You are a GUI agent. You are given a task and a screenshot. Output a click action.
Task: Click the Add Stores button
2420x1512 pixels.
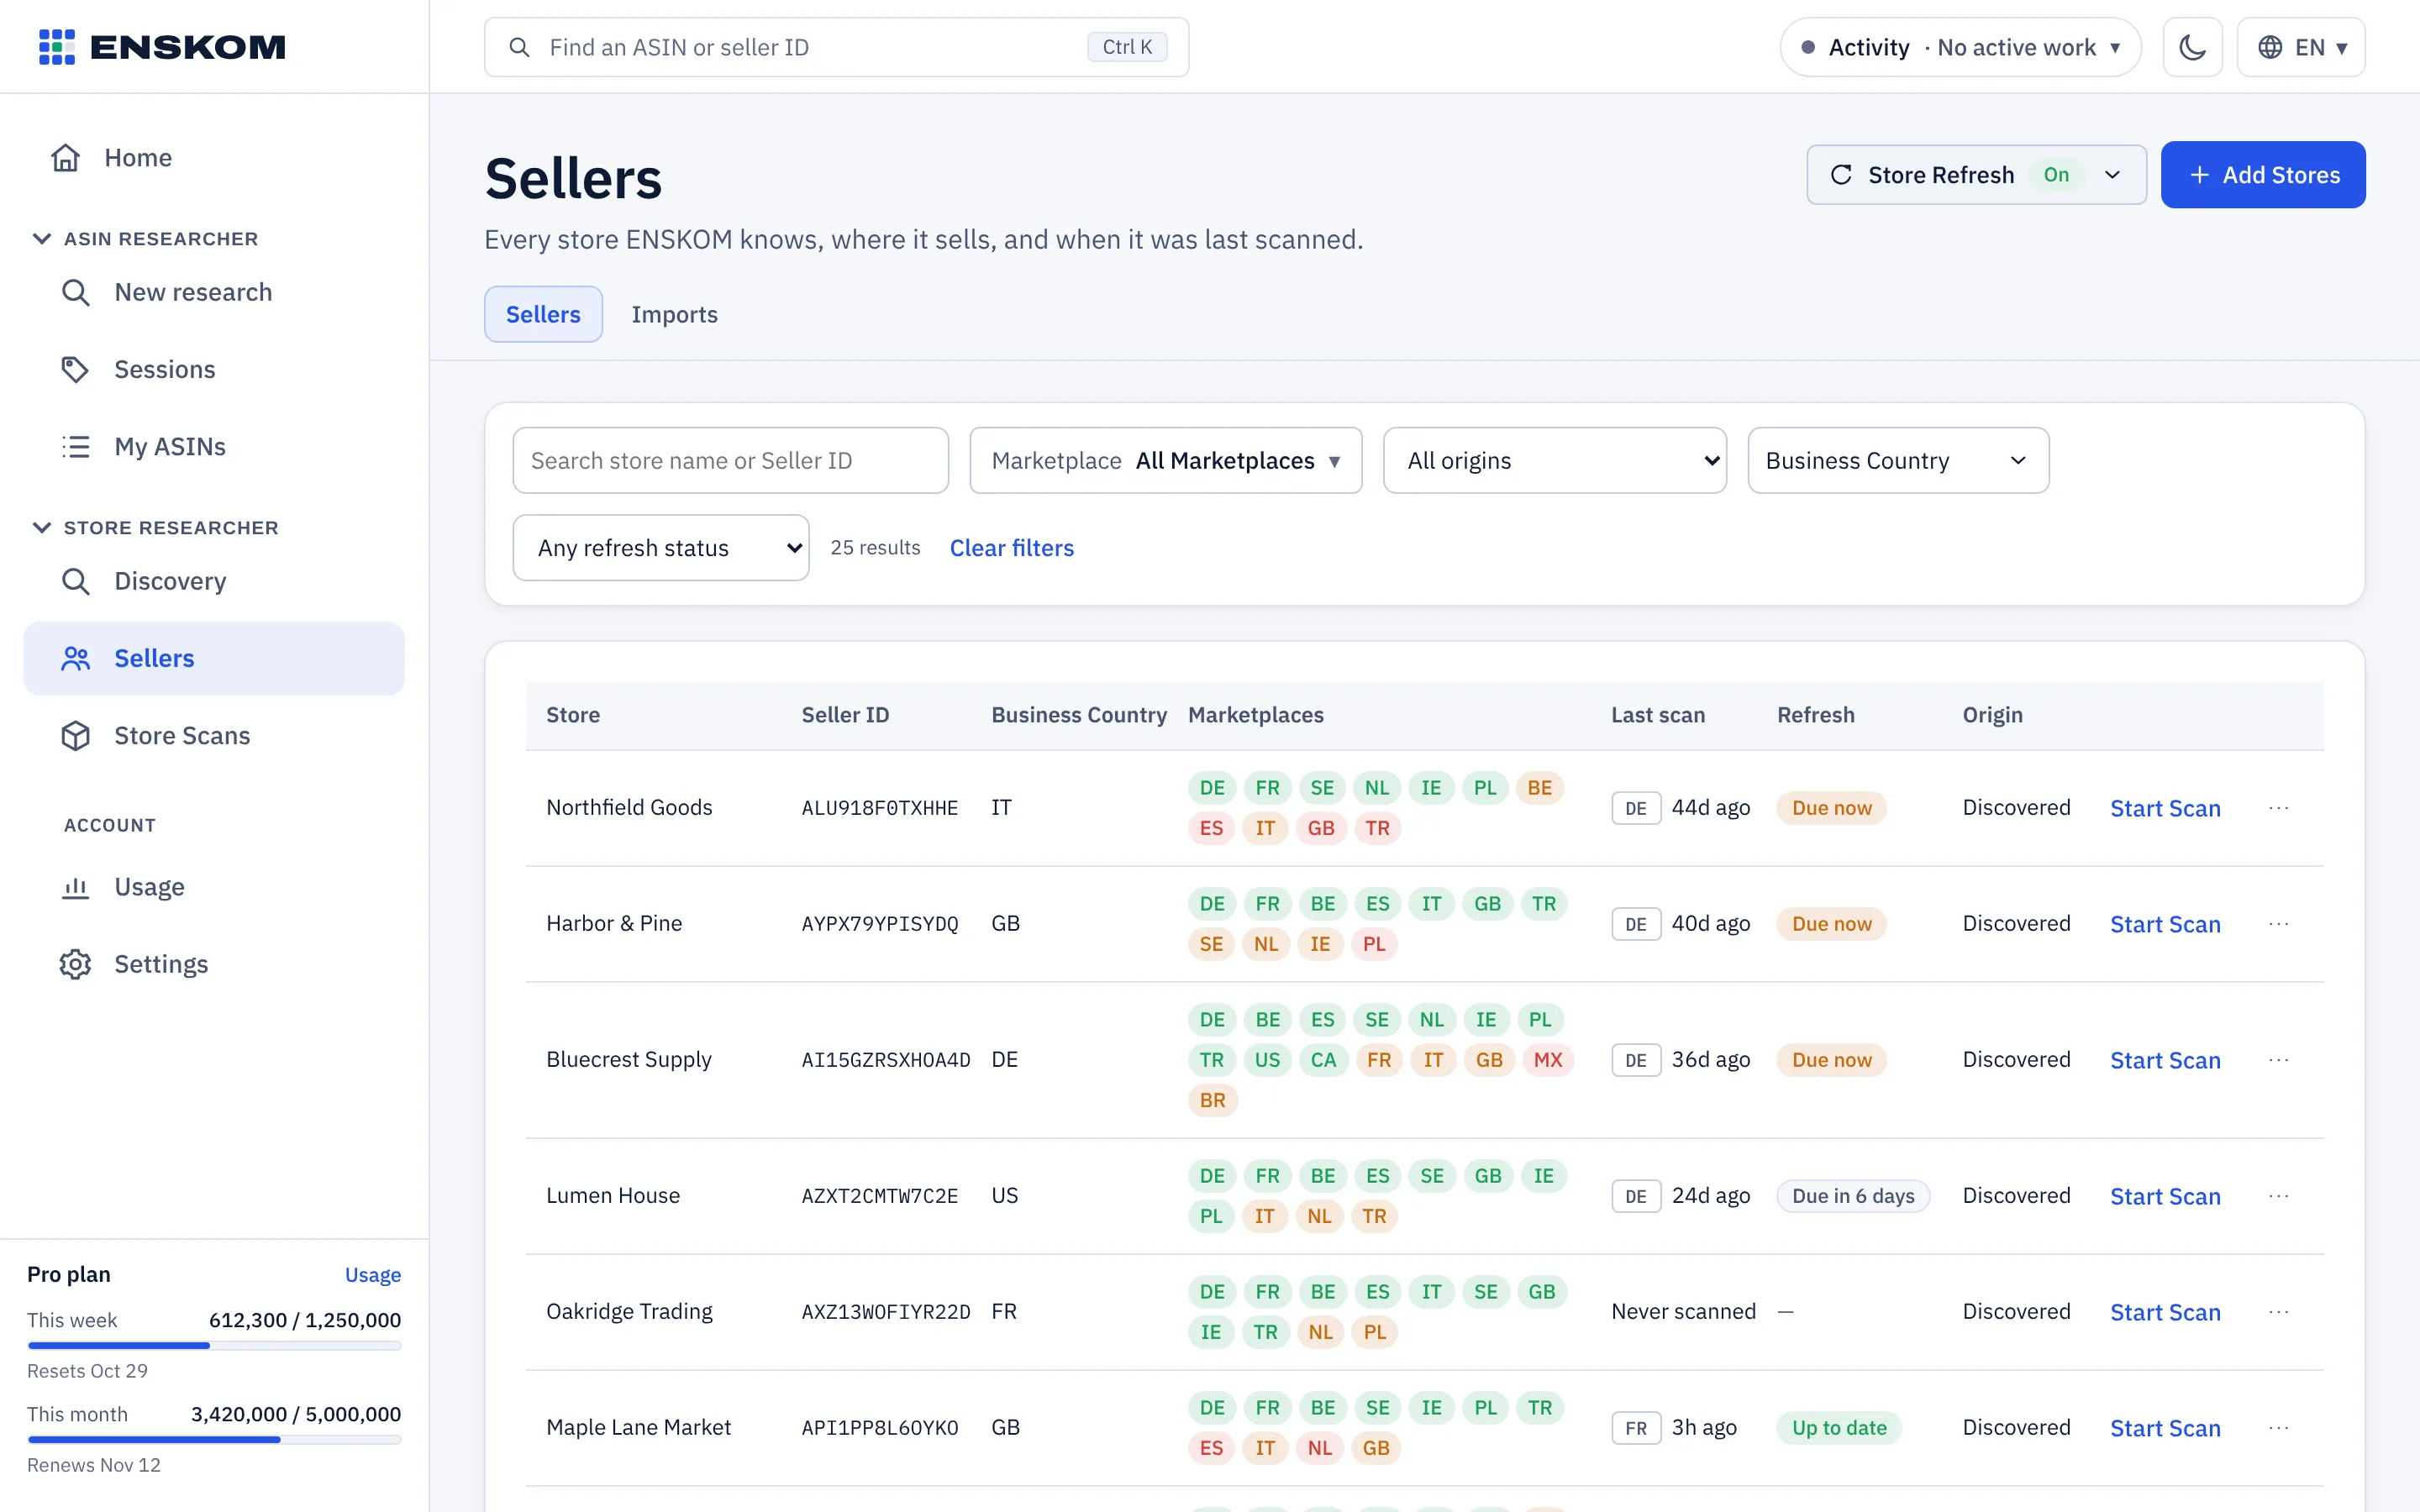2263,175
